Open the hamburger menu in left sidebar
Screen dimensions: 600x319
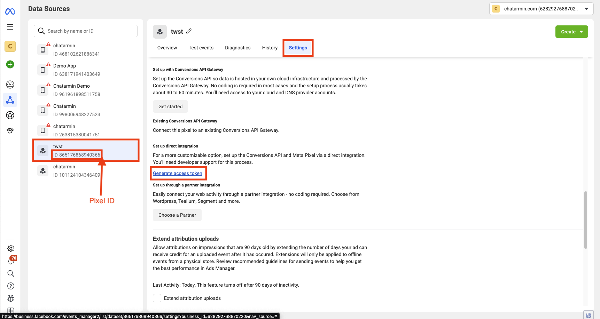10,27
